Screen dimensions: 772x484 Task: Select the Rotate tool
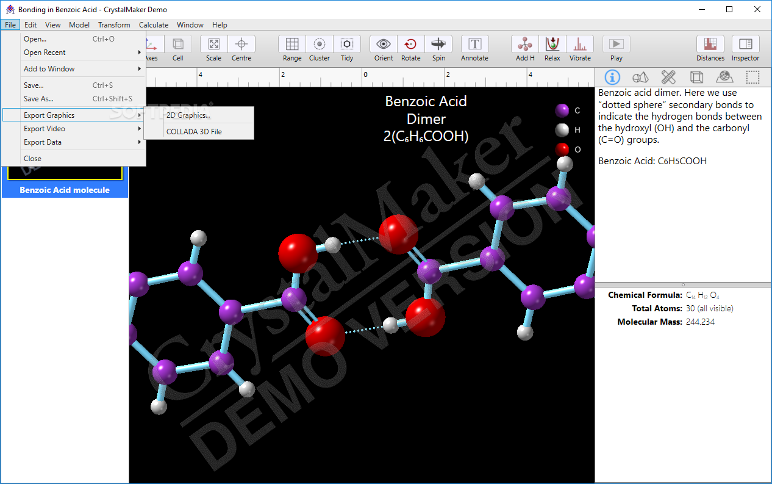tap(411, 44)
